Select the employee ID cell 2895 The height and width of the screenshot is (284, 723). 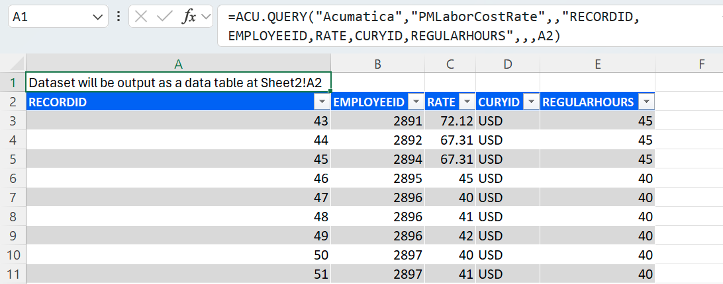[377, 178]
